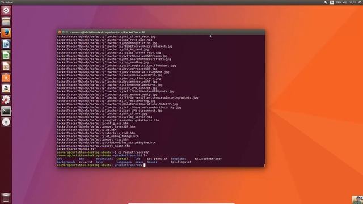Viewport: 363px width, 204px height.
Task: Open the session gear menu
Action: point(360,2)
